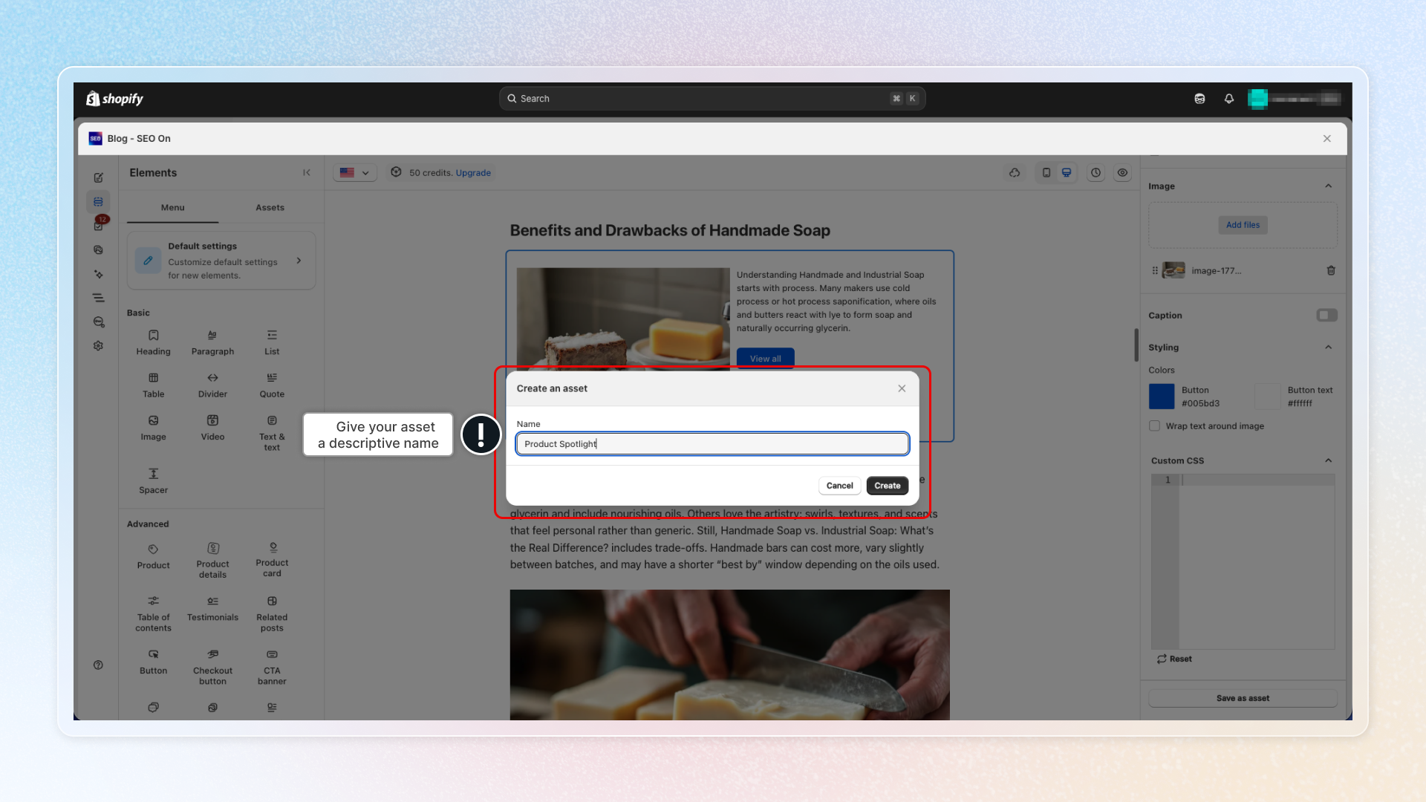This screenshot has width=1426, height=802.
Task: Click the Create button in dialog
Action: (887, 486)
